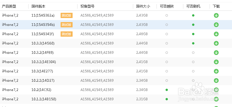
Task: Click device models in the 10.3.2(14F89) row
Action: pos(97,53)
